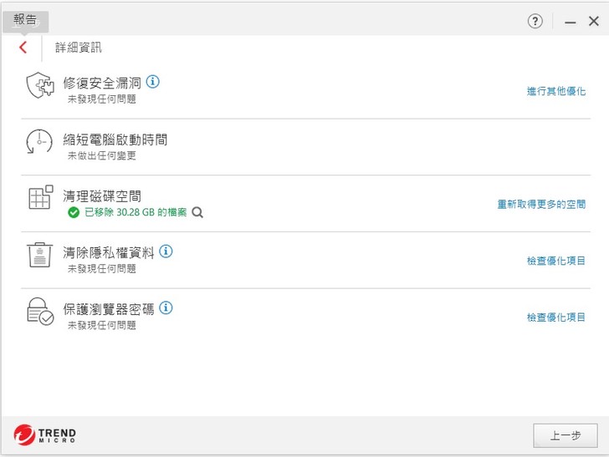
Task: Click the green checkmark status icon
Action: tap(74, 212)
